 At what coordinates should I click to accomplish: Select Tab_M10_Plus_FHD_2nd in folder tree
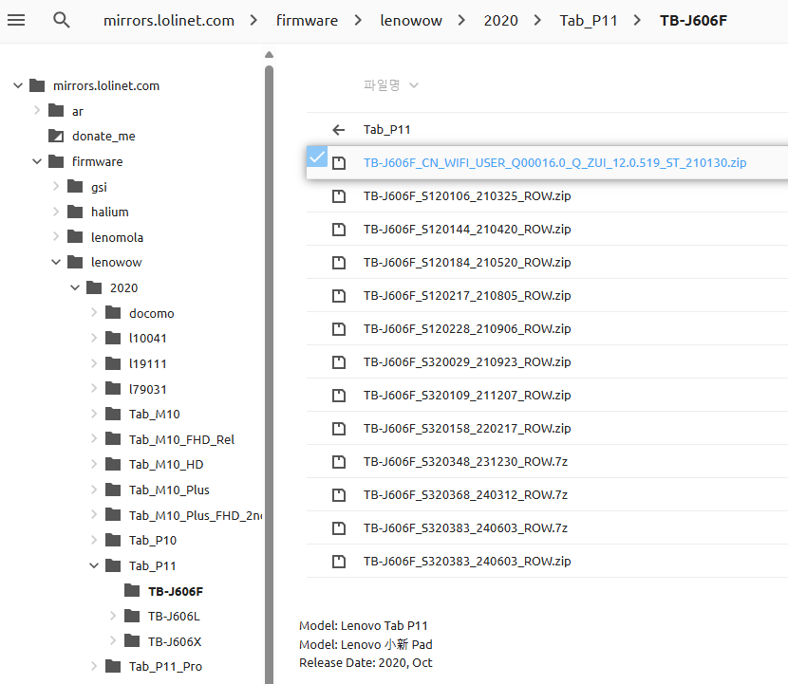(195, 515)
